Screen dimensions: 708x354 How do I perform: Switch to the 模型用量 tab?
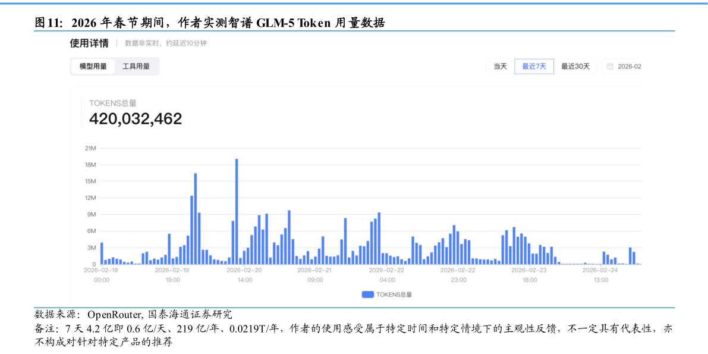93,67
